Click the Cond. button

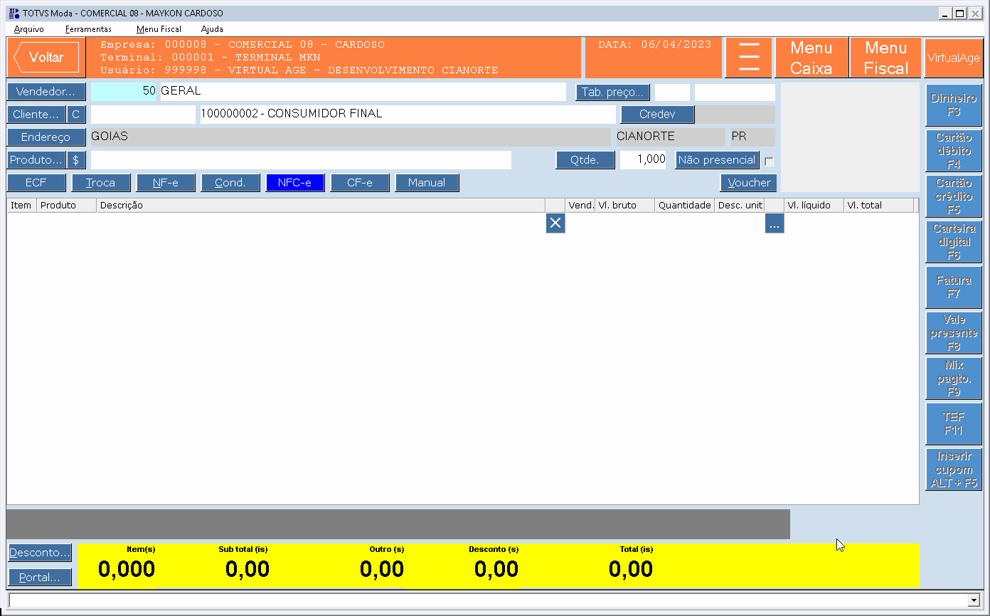pos(230,183)
